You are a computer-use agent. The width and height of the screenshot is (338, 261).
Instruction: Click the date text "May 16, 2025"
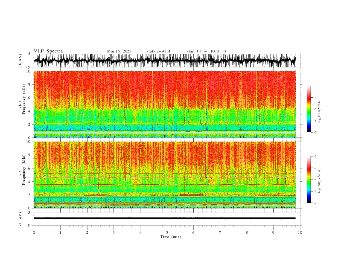click(119, 51)
